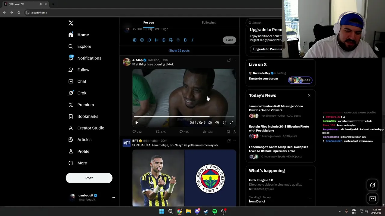The width and height of the screenshot is (385, 216).
Task: Open Grok actions on BPT post
Action: tap(229, 141)
